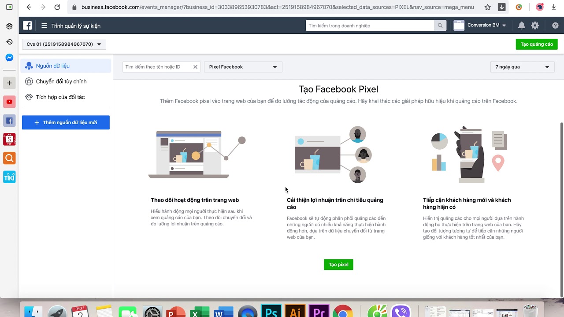Viewport: 564px width, 317px height.
Task: Open the Messenger sidebar icon
Action: pos(9,58)
